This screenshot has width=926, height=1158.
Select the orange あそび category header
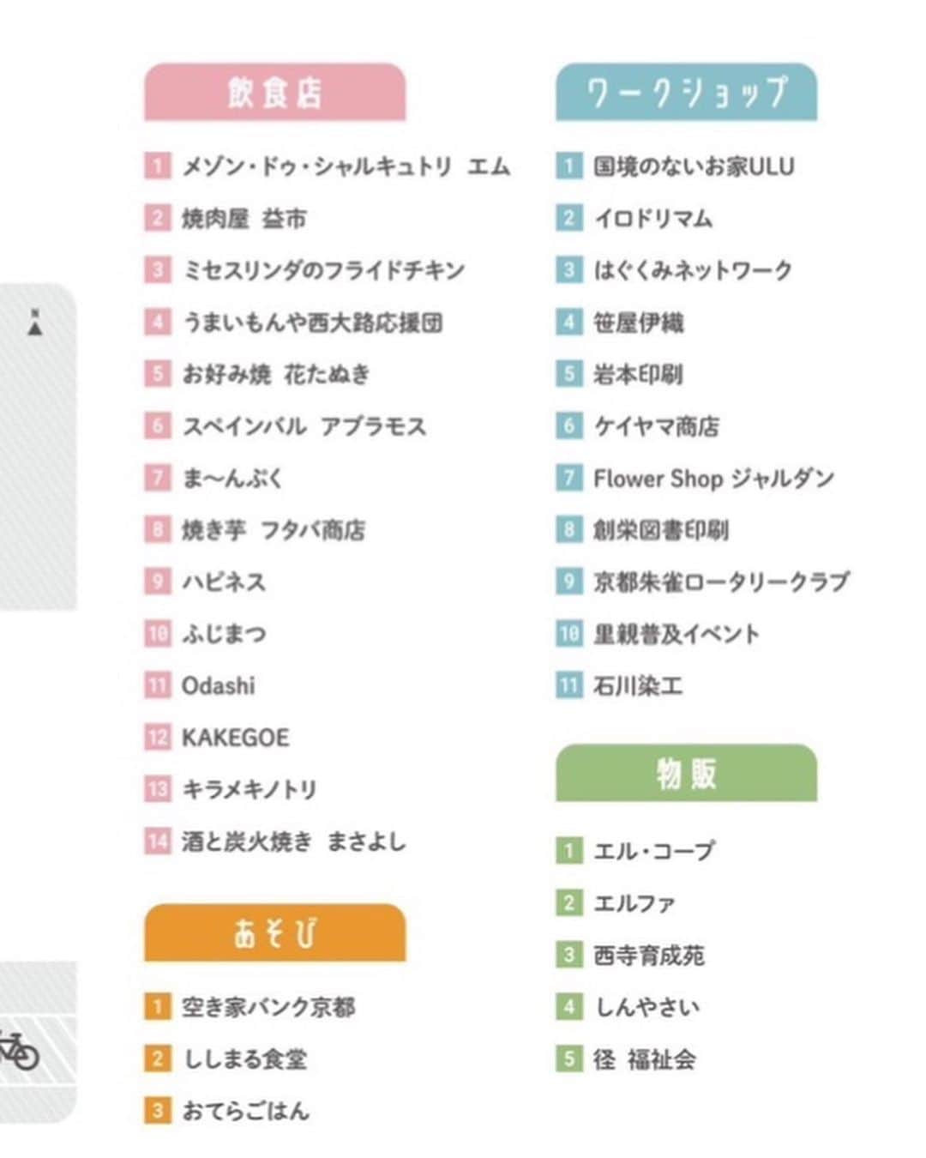[274, 932]
